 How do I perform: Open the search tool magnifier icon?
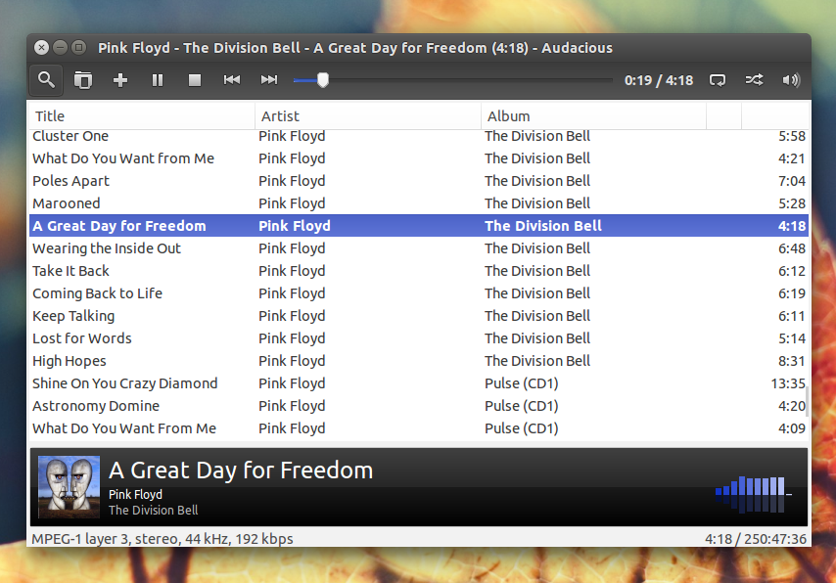pos(46,80)
